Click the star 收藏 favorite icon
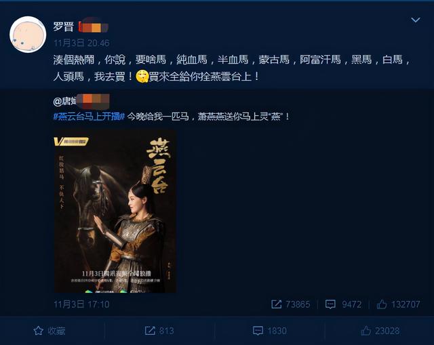This screenshot has height=345, width=434. pos(38,331)
